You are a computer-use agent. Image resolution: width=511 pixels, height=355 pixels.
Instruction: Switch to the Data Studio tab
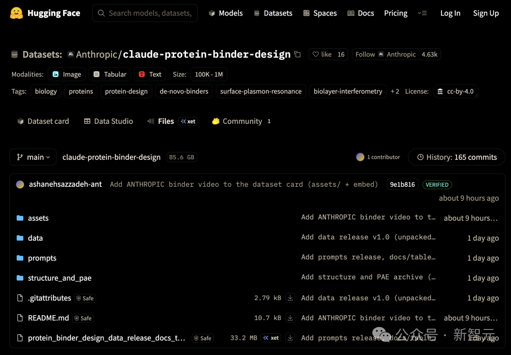click(x=108, y=121)
